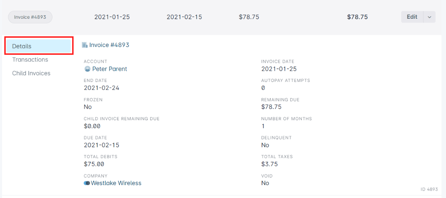The image size is (446, 198).
Task: Click the Peter Parent account avatar icon
Action: pos(87,69)
